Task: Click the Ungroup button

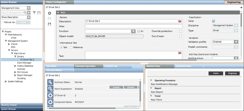Action: (x=232, y=73)
